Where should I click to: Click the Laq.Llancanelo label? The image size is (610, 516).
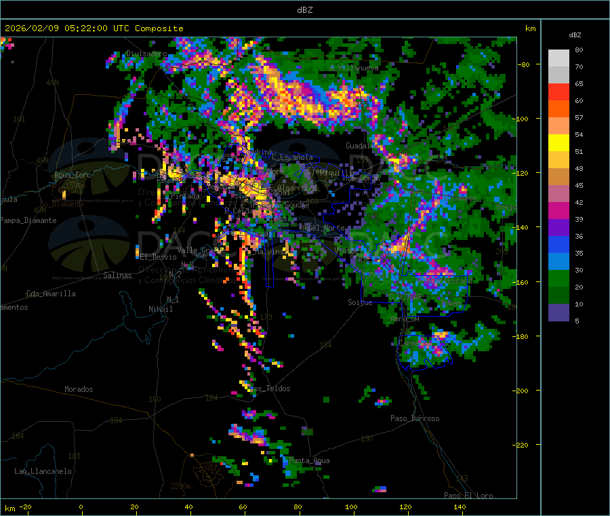[43, 471]
